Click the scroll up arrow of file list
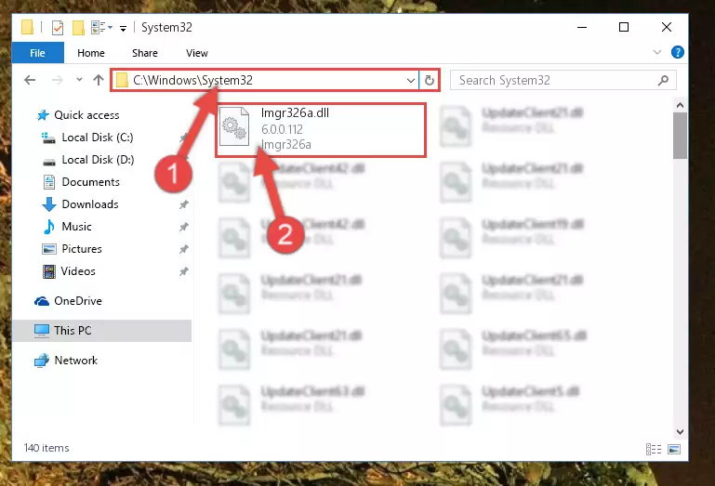The height and width of the screenshot is (486, 715). click(x=680, y=105)
